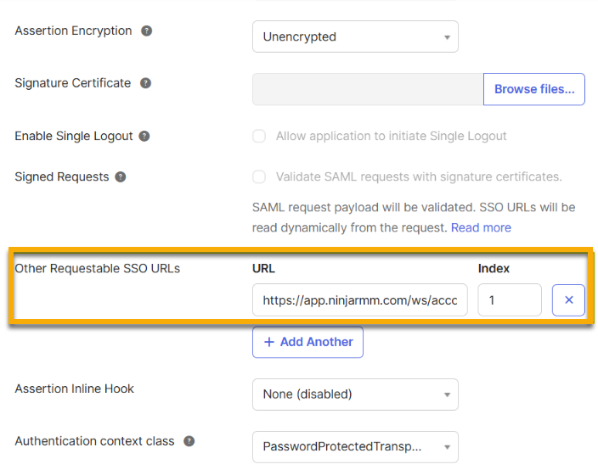Click into the SSO URL text field

pos(359,300)
